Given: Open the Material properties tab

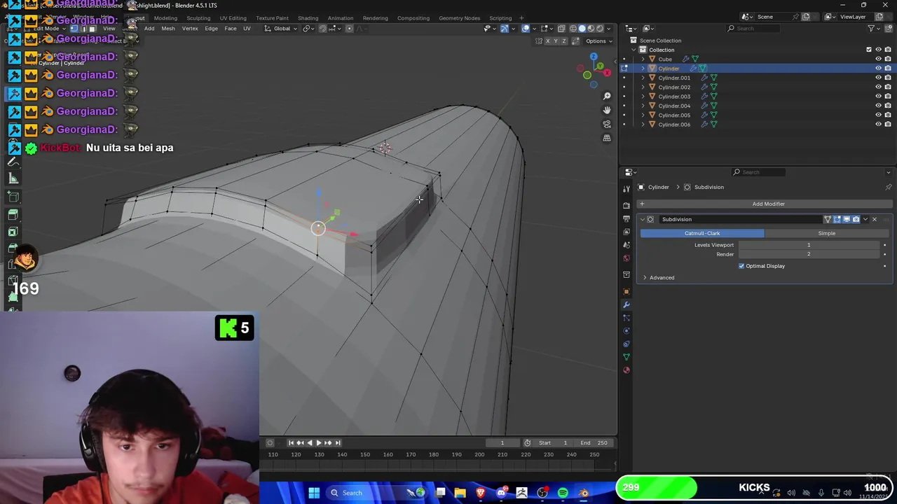Looking at the screenshot, I should pos(626,370).
